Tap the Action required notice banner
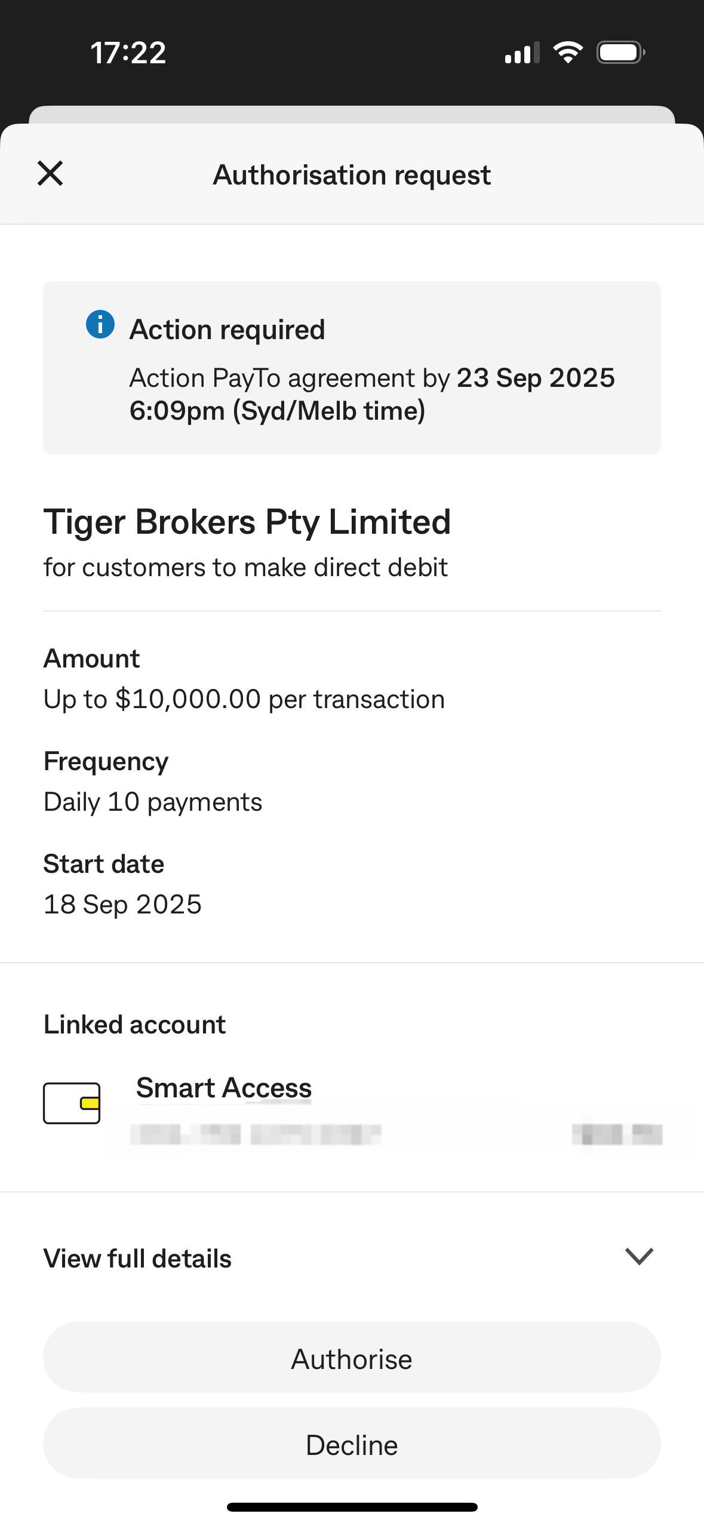Image resolution: width=704 pixels, height=1526 pixels. coord(352,368)
